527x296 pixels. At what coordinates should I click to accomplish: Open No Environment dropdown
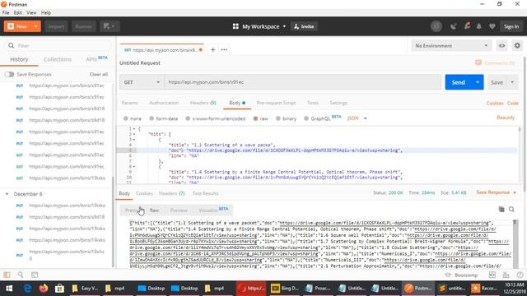coord(451,46)
